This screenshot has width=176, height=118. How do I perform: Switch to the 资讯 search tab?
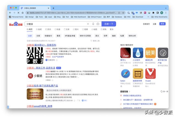tap(48, 29)
